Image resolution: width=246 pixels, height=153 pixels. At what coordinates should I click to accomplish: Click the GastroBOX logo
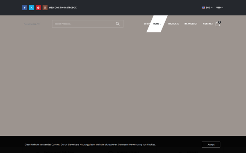32,24
